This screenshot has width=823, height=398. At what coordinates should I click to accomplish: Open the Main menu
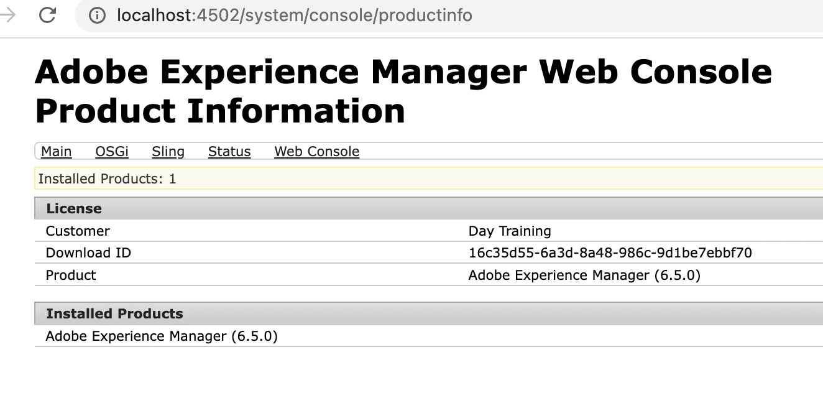point(56,152)
